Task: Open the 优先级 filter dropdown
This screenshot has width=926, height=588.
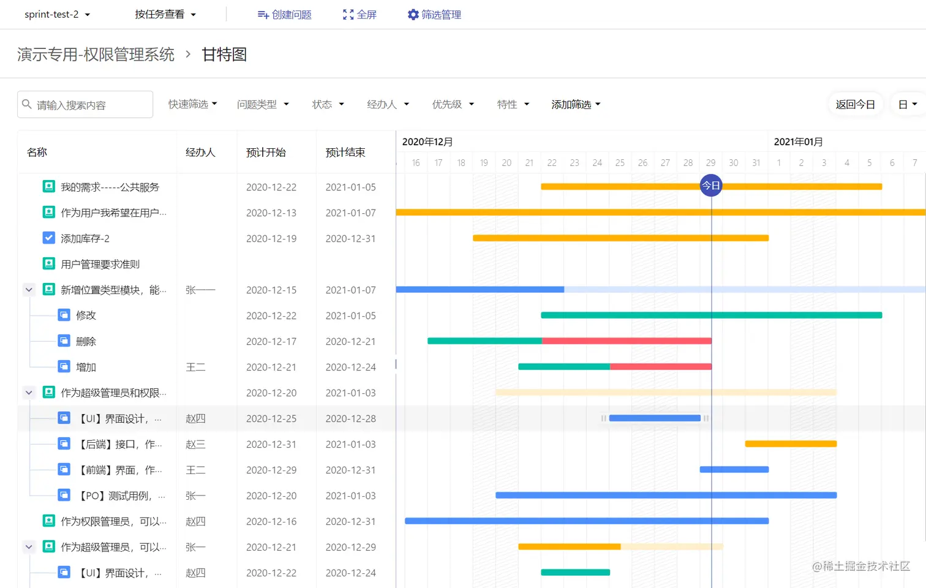Action: click(453, 104)
